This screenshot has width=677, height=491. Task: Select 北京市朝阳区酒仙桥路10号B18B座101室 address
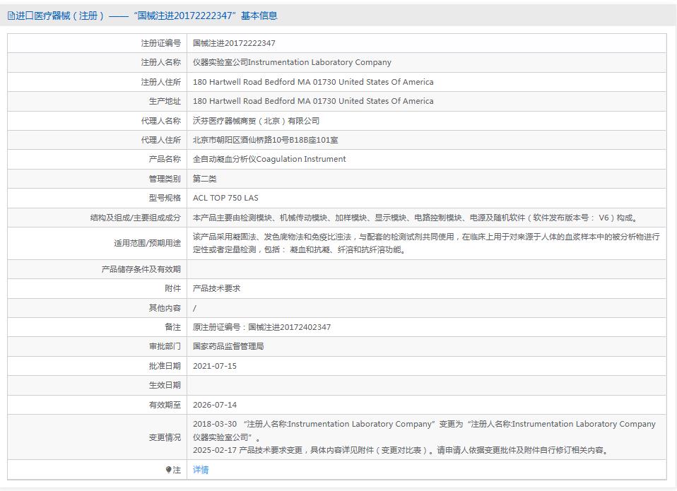(x=265, y=140)
